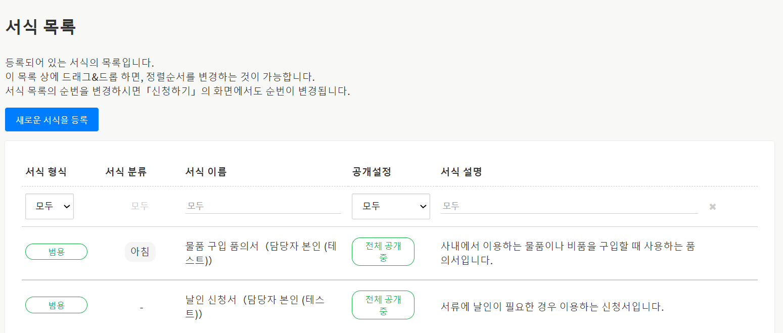This screenshot has height=333, width=783.
Task: Click the 새로운 서식을 등록 button
Action: [52, 120]
